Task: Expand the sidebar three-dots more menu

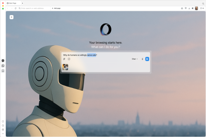Action: (3, 134)
